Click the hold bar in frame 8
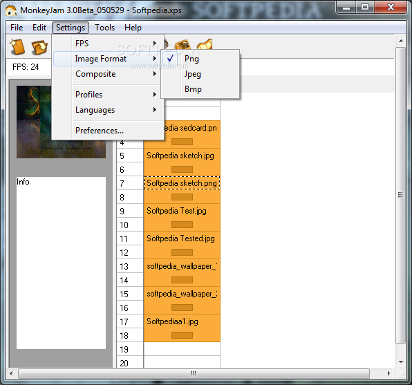 click(182, 197)
